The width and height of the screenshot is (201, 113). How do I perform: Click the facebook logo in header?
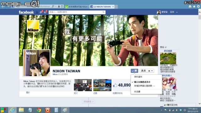click(26, 12)
